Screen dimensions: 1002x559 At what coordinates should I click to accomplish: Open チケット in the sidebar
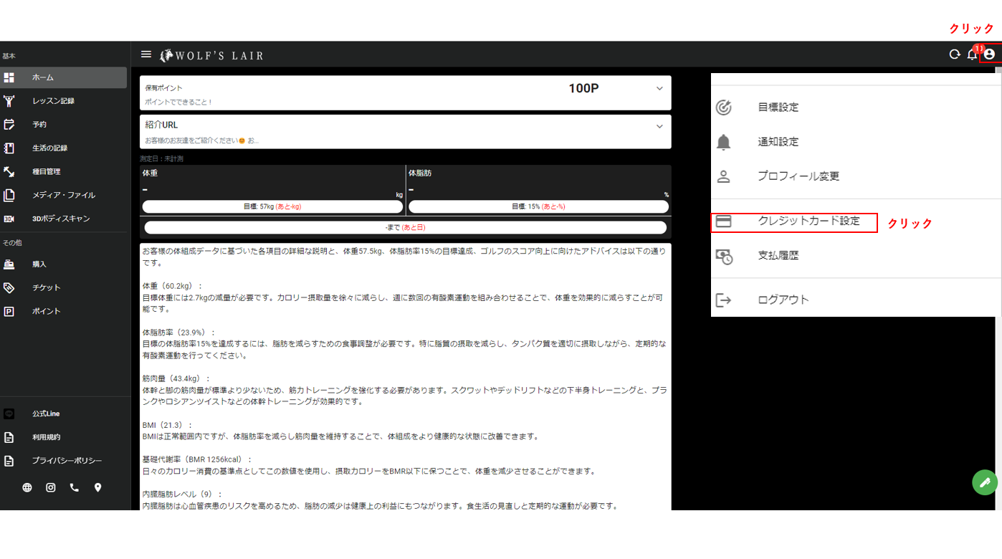click(64, 287)
